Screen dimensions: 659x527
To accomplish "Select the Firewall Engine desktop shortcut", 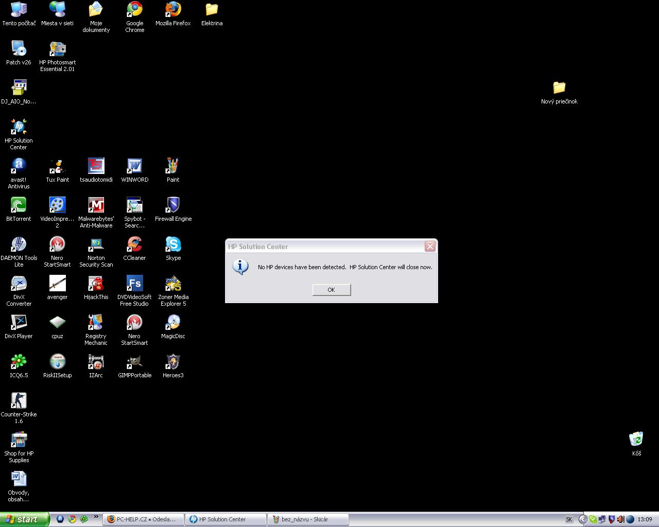I will pyautogui.click(x=173, y=209).
